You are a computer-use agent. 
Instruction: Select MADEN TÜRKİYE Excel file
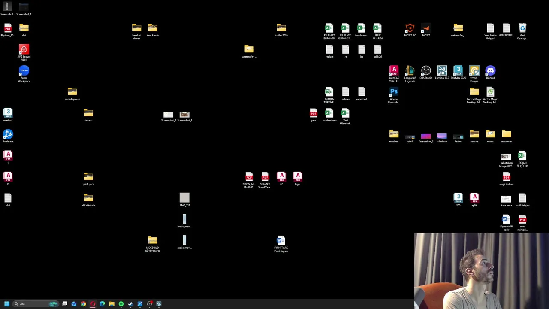click(x=329, y=95)
